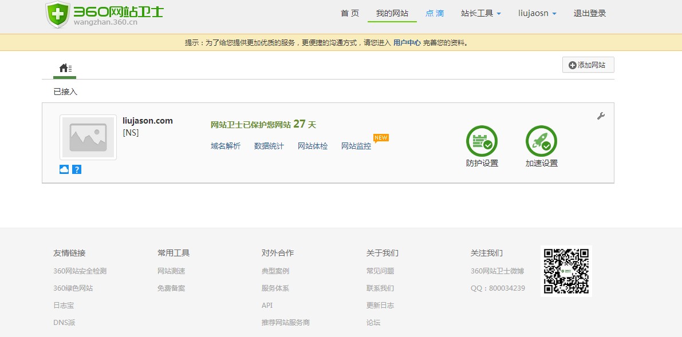The height and width of the screenshot is (337, 682).
Task: Click the liujason.com site thumbnail placeholder
Action: [x=88, y=137]
